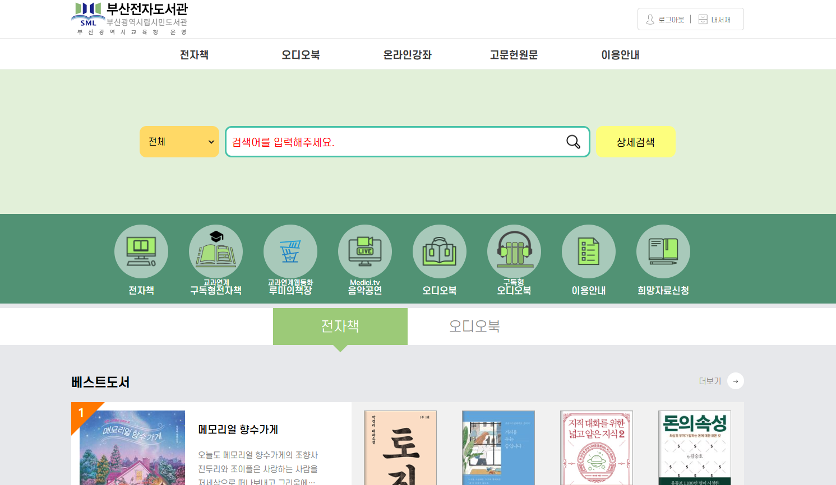This screenshot has height=485, width=836.
Task: Expand the 전체 search category dropdown
Action: (x=179, y=142)
